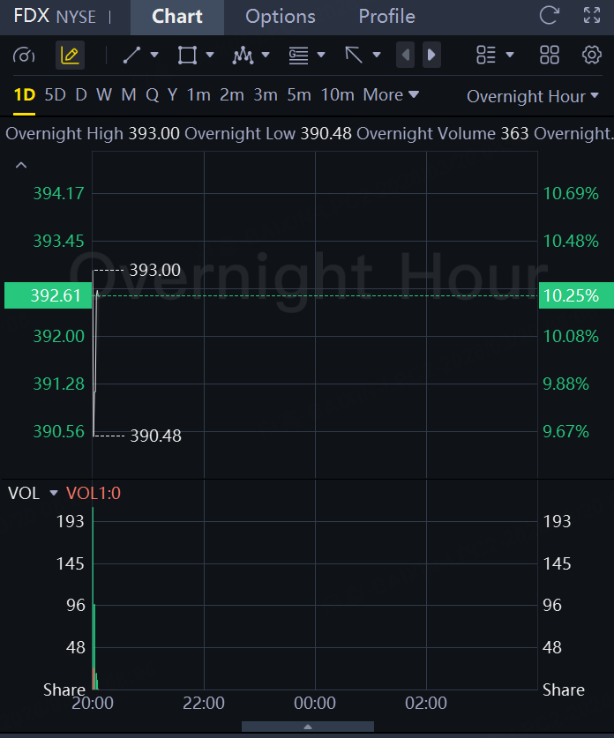
Task: Collapse chart with top-left caret
Action: (x=21, y=165)
